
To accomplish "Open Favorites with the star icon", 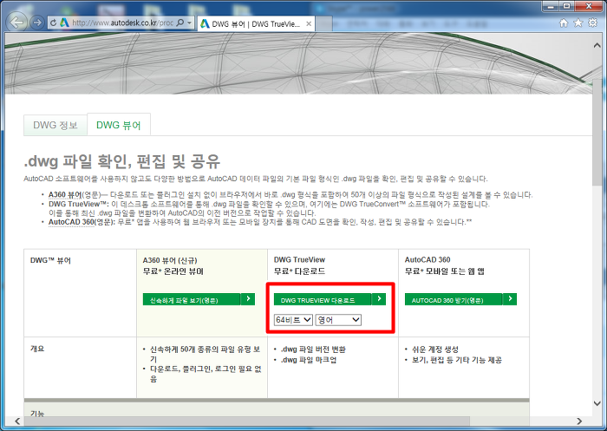I will click(578, 23).
